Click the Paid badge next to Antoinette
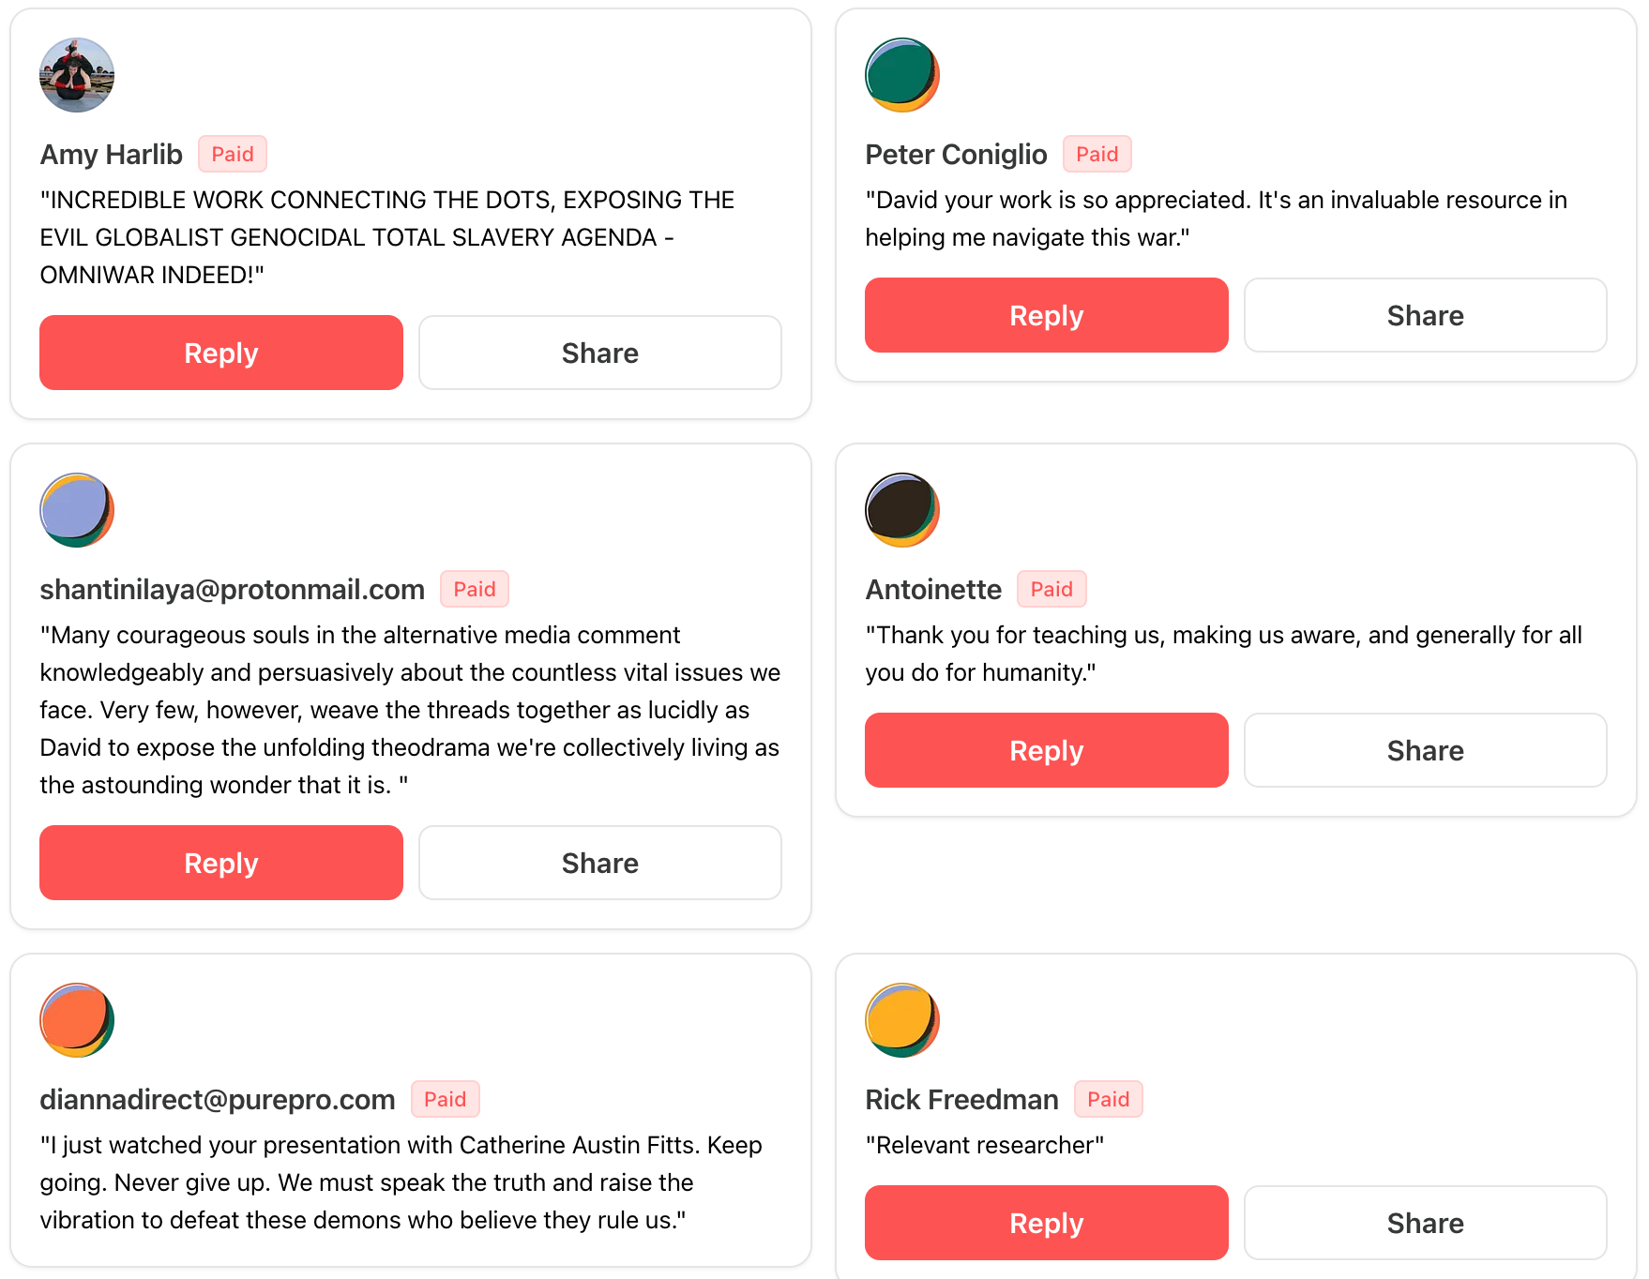 point(1051,590)
